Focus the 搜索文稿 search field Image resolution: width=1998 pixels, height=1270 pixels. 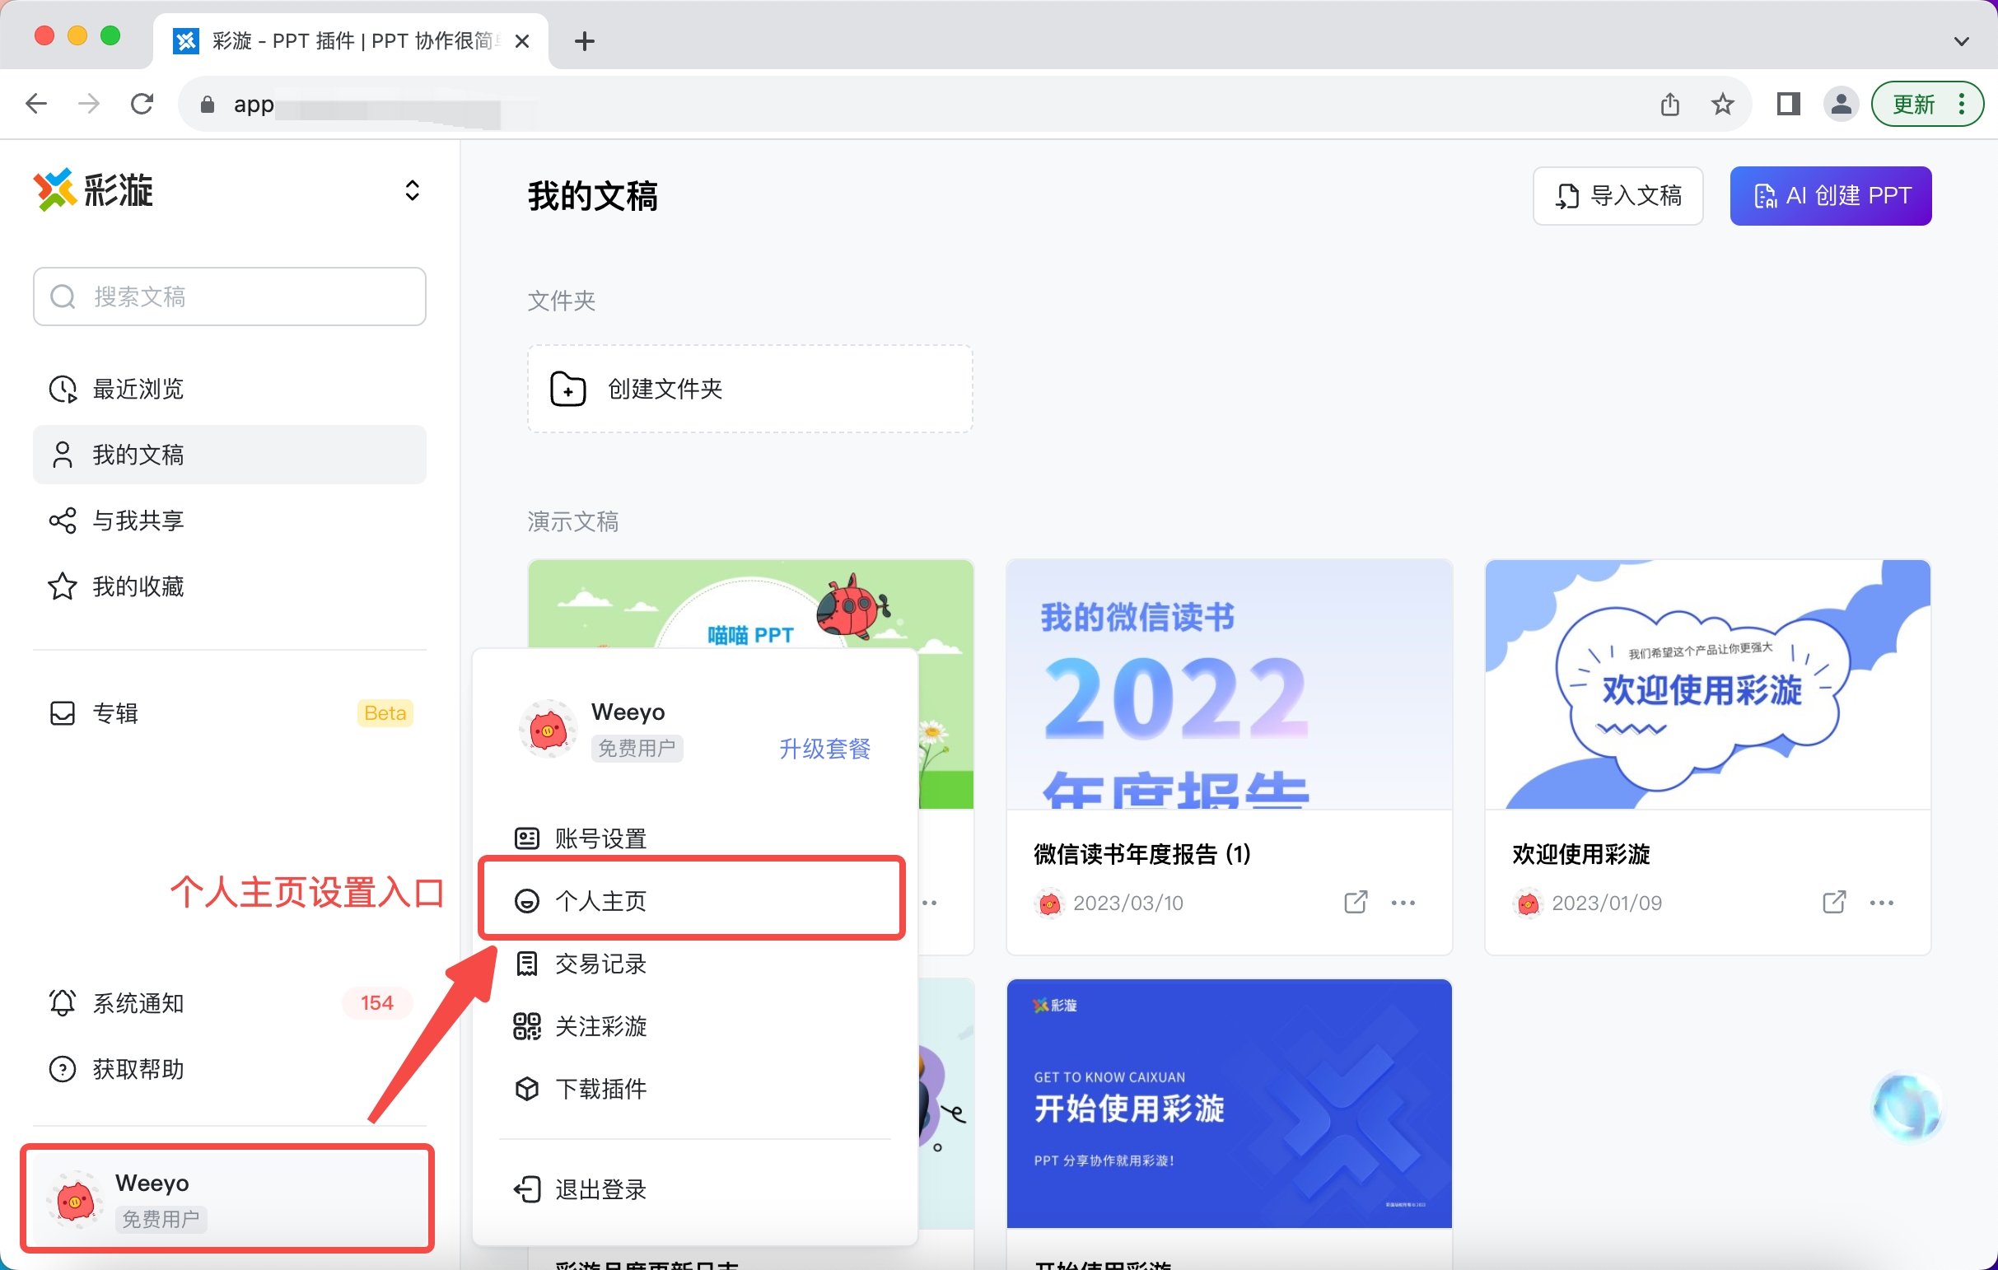coord(230,296)
